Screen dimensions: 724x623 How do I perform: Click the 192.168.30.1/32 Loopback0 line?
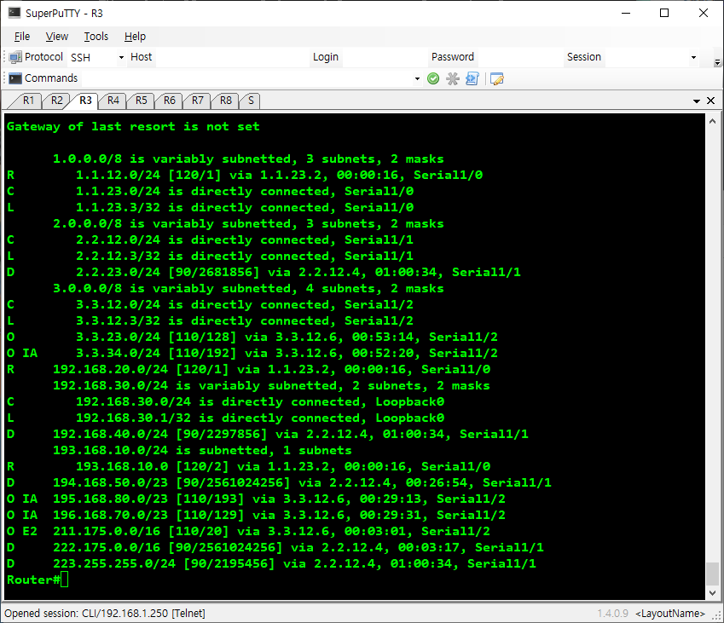pyautogui.click(x=225, y=418)
